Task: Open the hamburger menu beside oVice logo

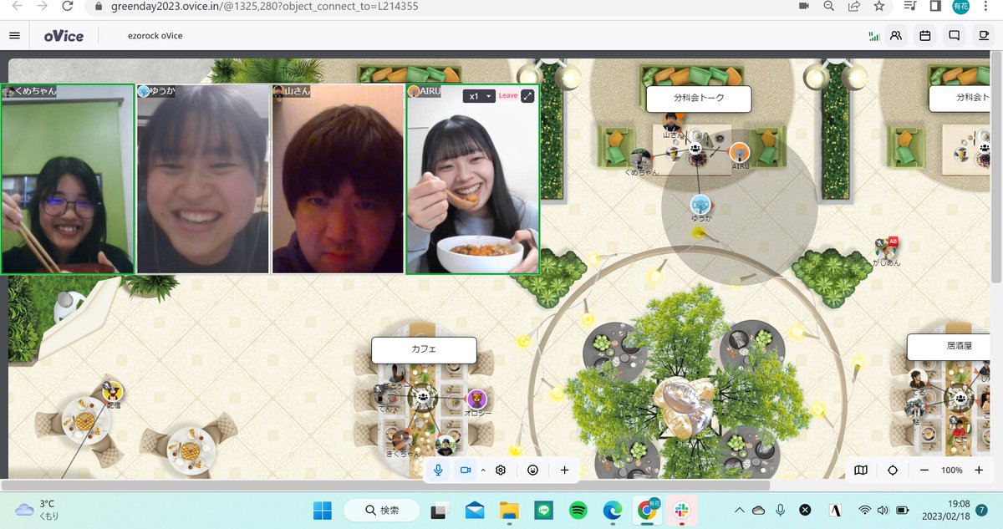Action: click(x=14, y=36)
